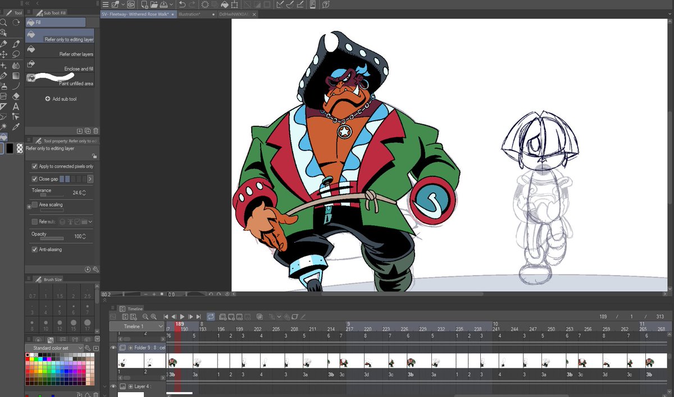The width and height of the screenshot is (674, 397).
Task: Expand the Area scaling plus expander
Action: click(29, 207)
